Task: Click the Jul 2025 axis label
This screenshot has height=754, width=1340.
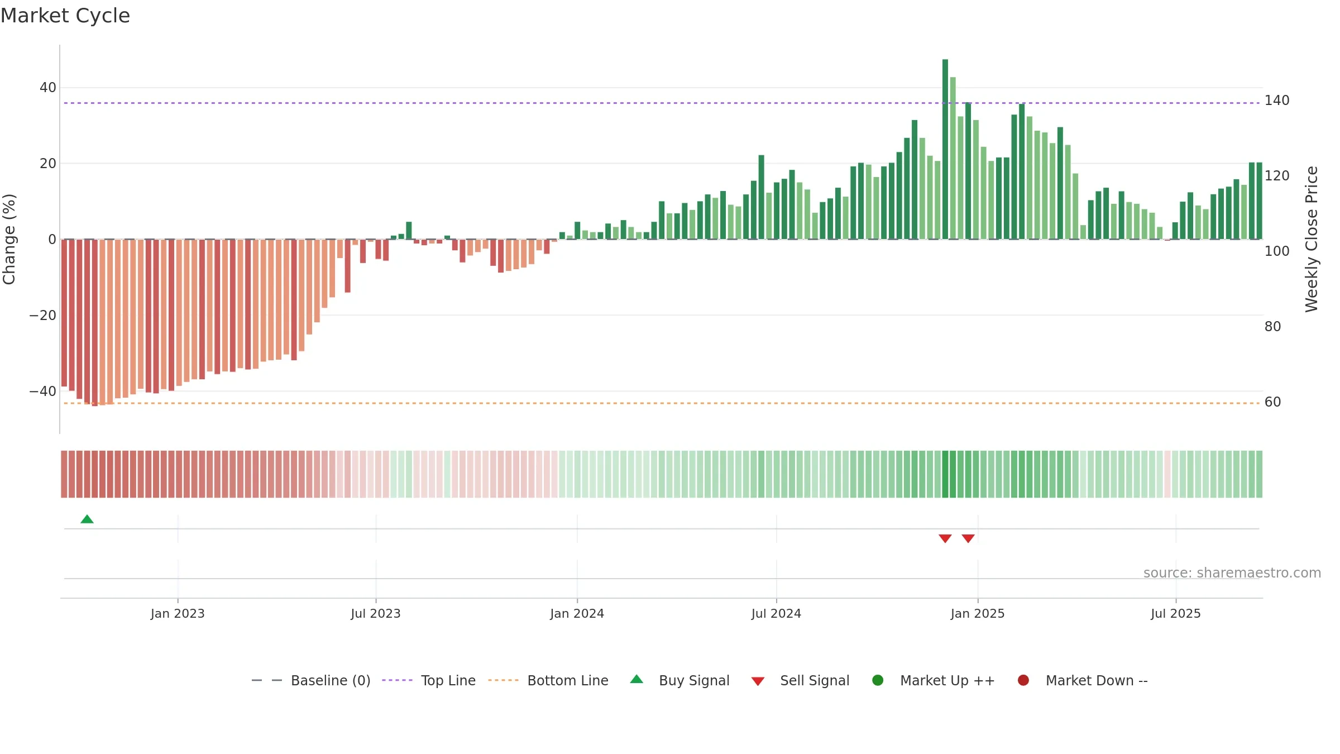Action: [1176, 613]
